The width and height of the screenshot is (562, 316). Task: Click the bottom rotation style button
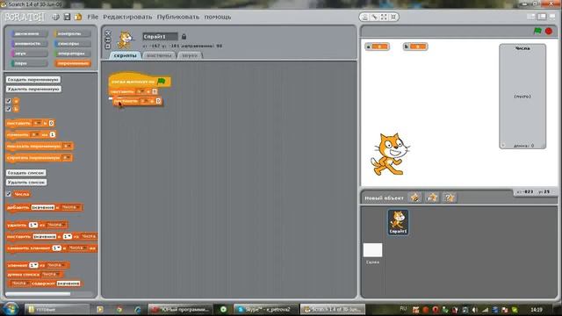[108, 47]
